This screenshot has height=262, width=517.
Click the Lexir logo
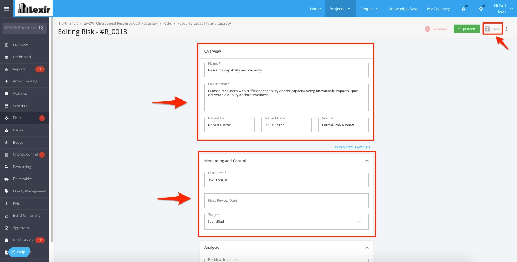pyautogui.click(x=34, y=8)
